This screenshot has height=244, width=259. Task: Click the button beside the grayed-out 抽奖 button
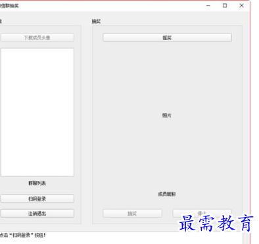tap(202, 213)
